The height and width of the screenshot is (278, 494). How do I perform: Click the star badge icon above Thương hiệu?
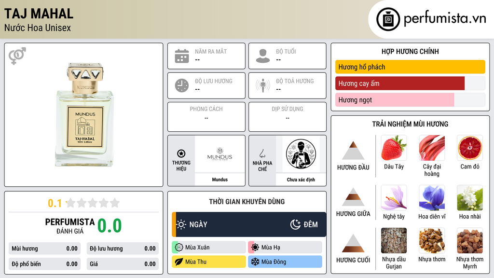pyautogui.click(x=181, y=153)
